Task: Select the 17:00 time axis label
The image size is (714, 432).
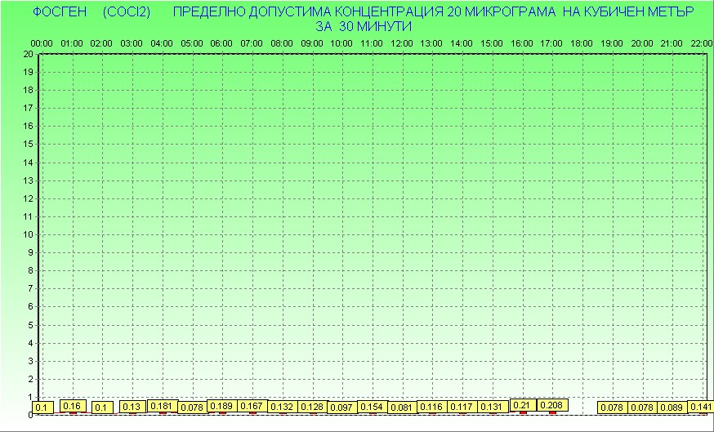Action: click(x=551, y=44)
